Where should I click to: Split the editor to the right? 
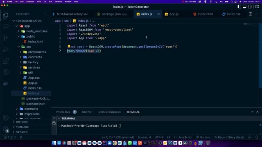(x=251, y=14)
